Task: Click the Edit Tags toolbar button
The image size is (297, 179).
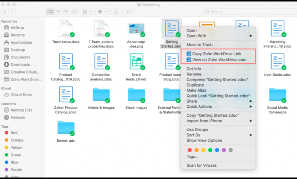Action: pyautogui.click(x=129, y=12)
